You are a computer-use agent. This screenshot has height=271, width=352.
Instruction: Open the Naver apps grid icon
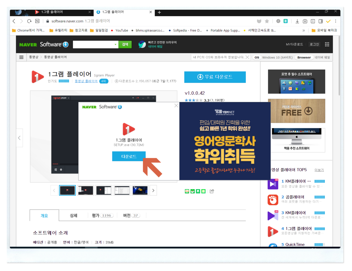pos(327,44)
